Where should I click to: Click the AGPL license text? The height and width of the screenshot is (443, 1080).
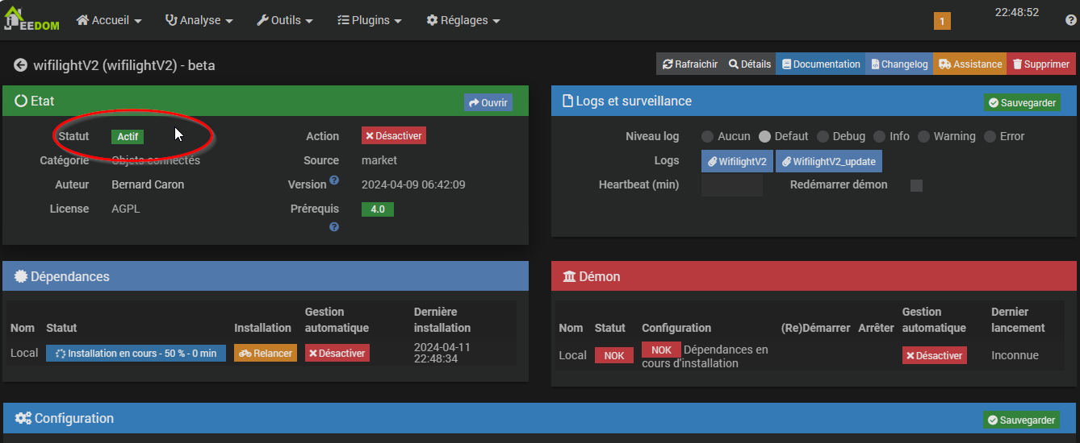127,209
